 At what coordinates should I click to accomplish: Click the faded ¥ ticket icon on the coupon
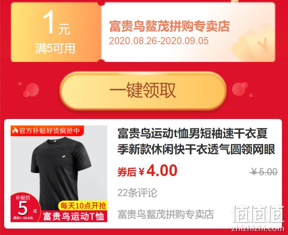(x=257, y=45)
